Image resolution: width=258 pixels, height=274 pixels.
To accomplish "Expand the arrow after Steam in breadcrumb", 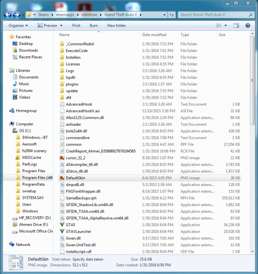I will click(52, 15).
